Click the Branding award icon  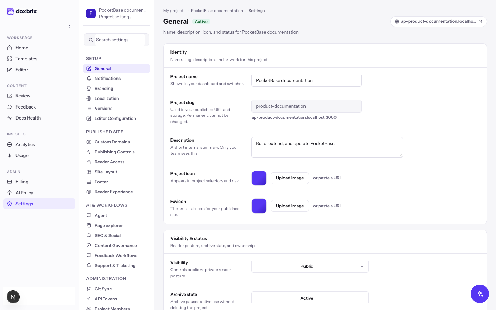coord(89,89)
